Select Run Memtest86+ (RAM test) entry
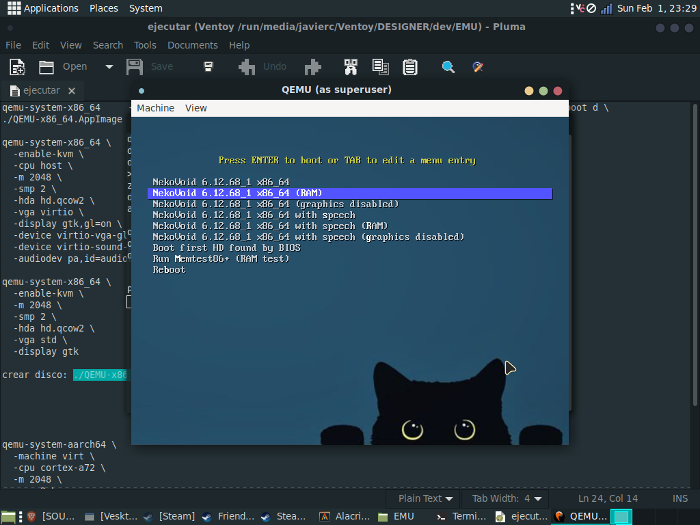This screenshot has width=700, height=525. pos(221,259)
